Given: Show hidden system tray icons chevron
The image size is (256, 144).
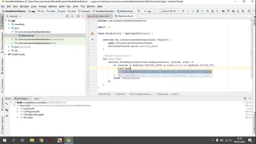Looking at the screenshot, I should coord(212,140).
